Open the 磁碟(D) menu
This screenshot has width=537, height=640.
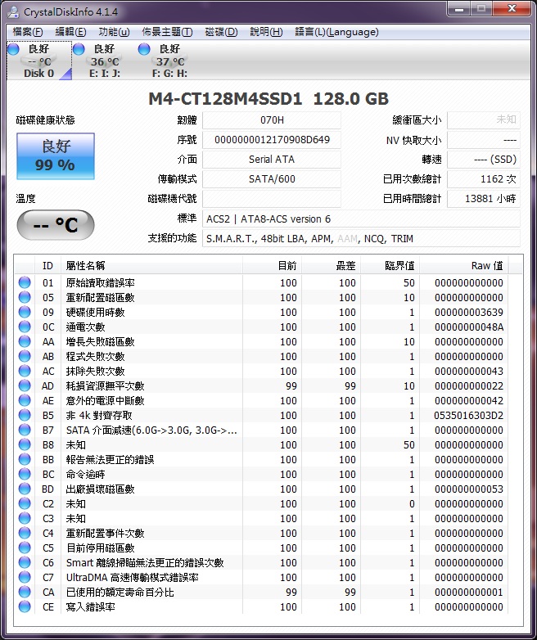(x=221, y=32)
